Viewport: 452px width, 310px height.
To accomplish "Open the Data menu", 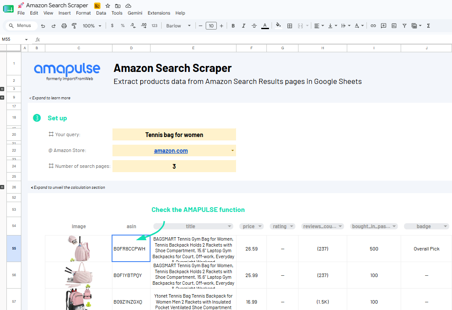I will point(101,13).
